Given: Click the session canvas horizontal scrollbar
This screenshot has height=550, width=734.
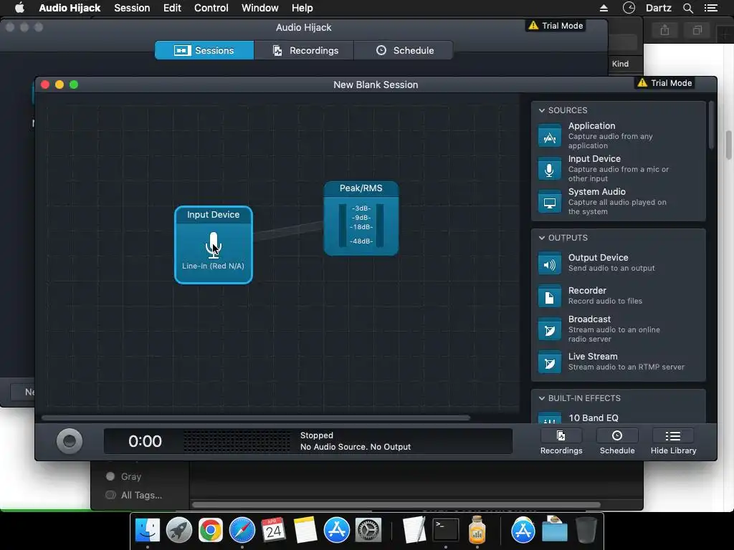Looking at the screenshot, I should [256, 418].
